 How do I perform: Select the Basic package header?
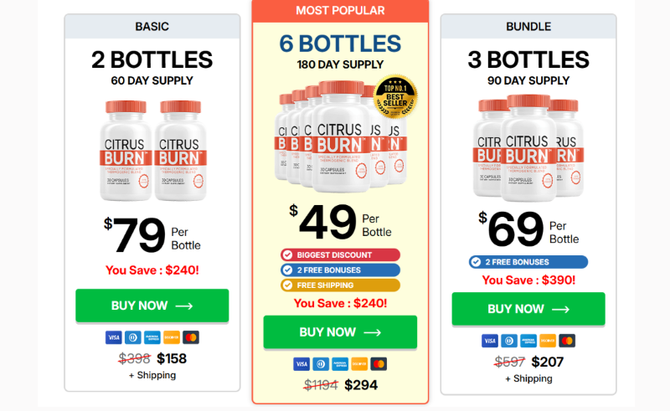pyautogui.click(x=152, y=27)
